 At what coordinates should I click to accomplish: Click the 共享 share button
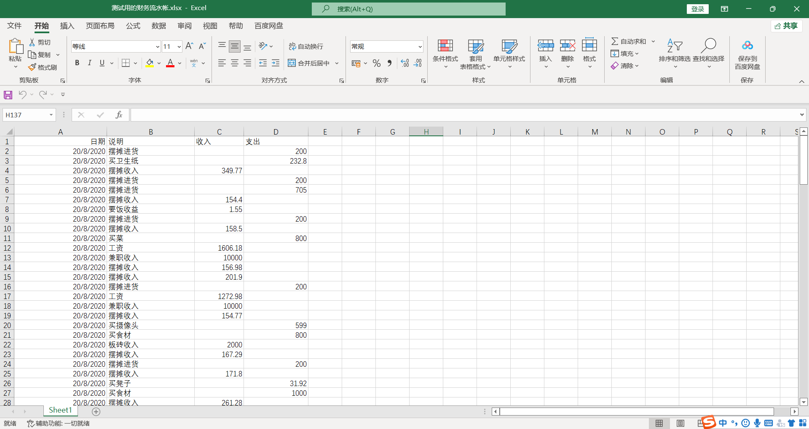786,26
